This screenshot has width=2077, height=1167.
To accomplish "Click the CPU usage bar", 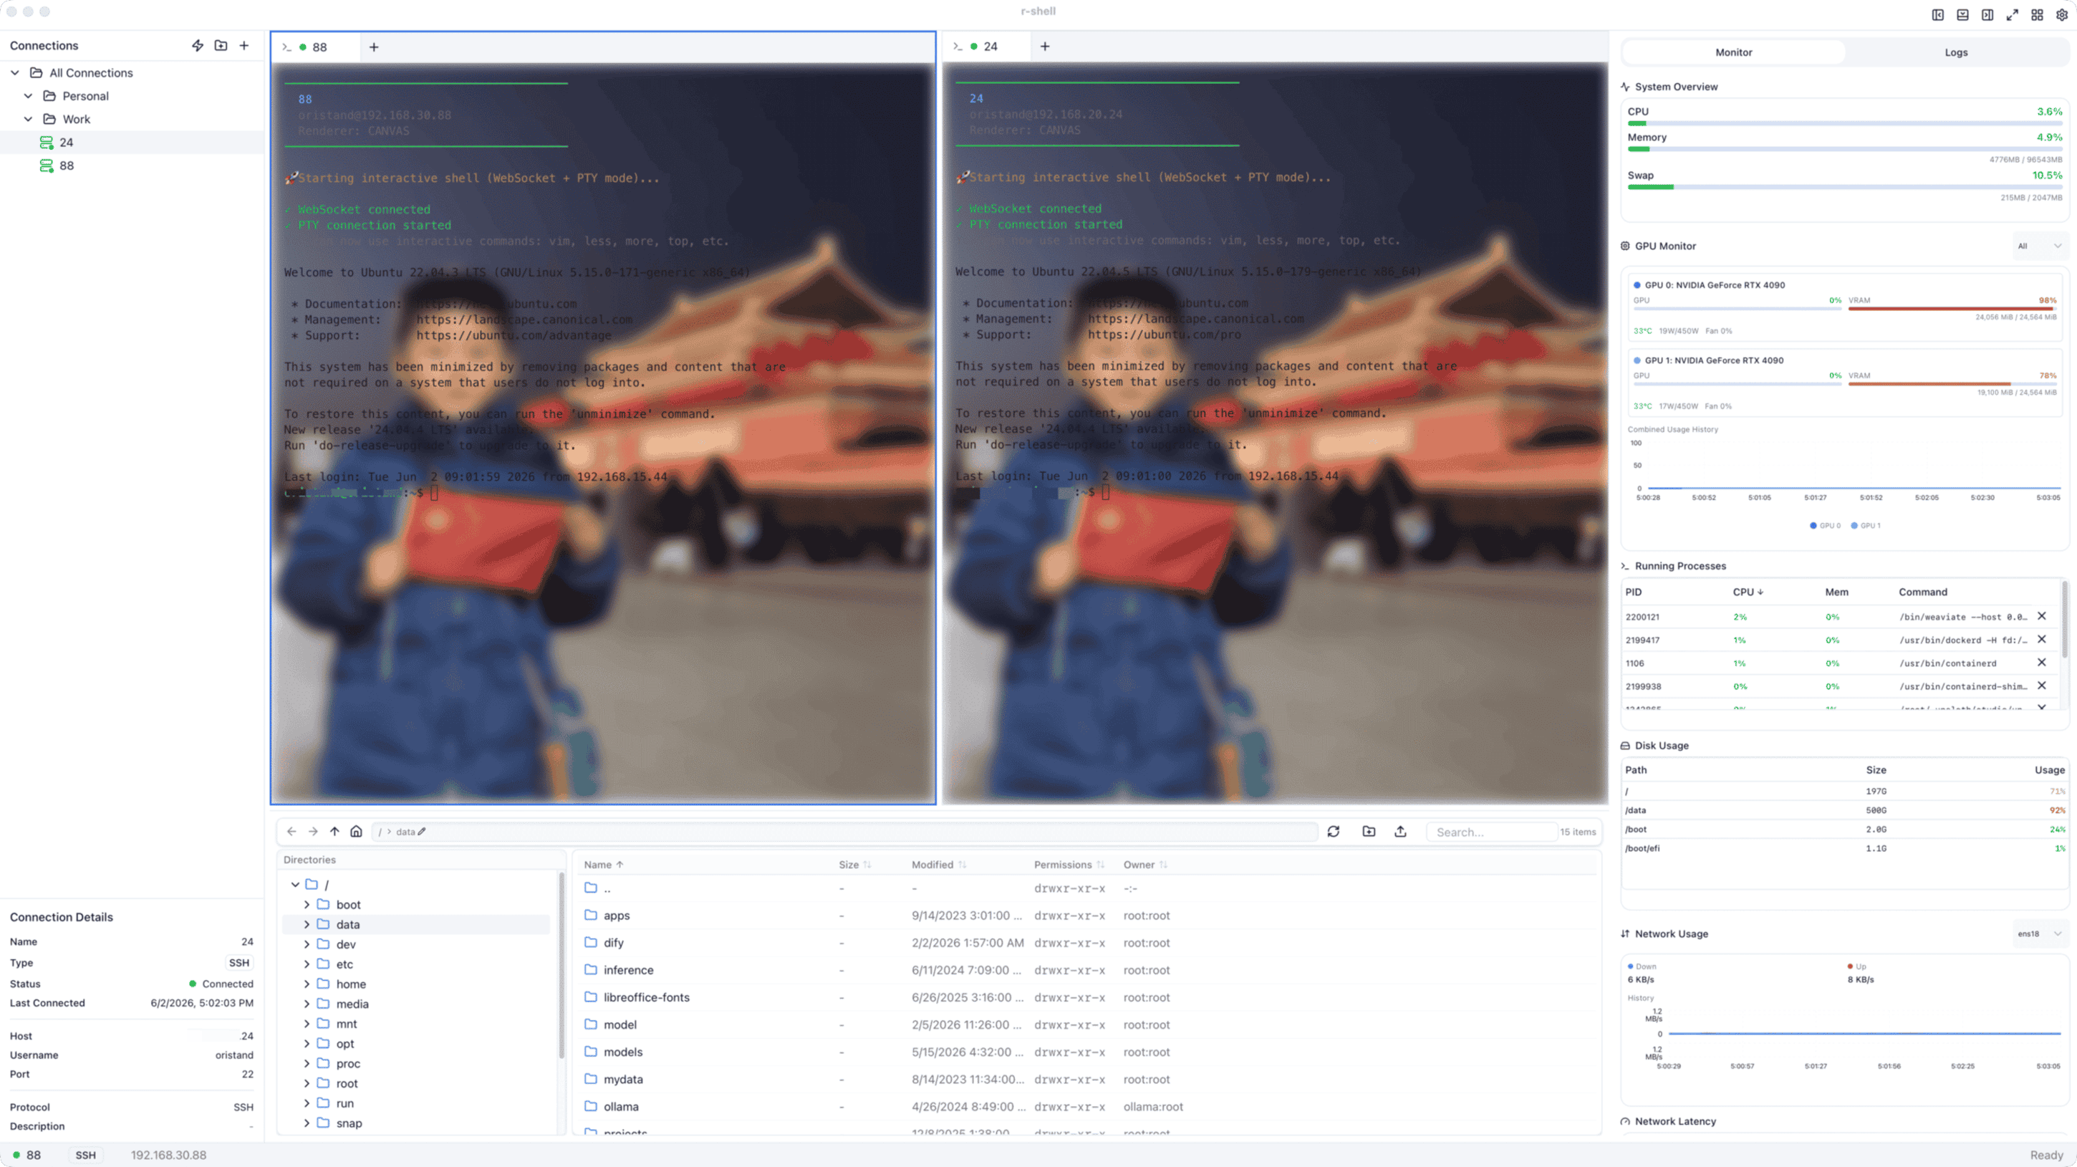I will point(1845,123).
